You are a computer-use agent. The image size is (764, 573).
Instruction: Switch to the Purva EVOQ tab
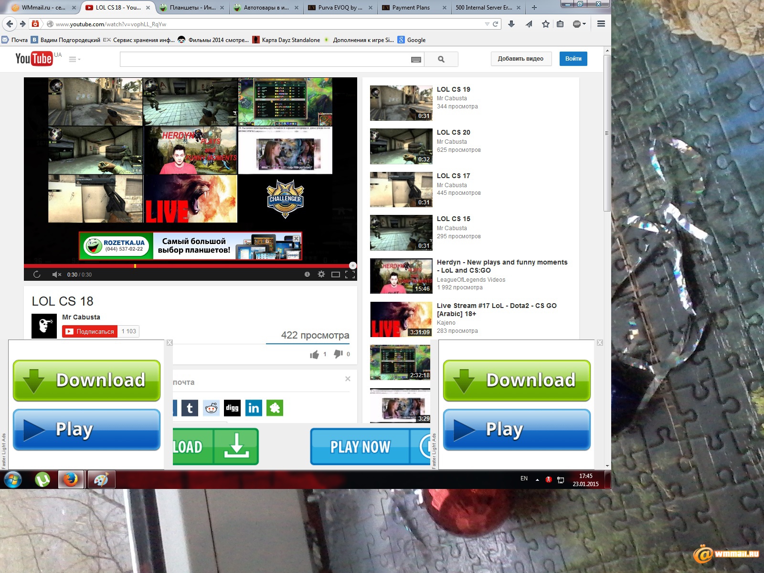click(339, 8)
